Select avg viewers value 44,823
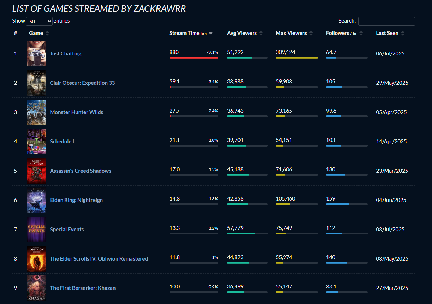The width and height of the screenshot is (432, 304). (x=235, y=257)
